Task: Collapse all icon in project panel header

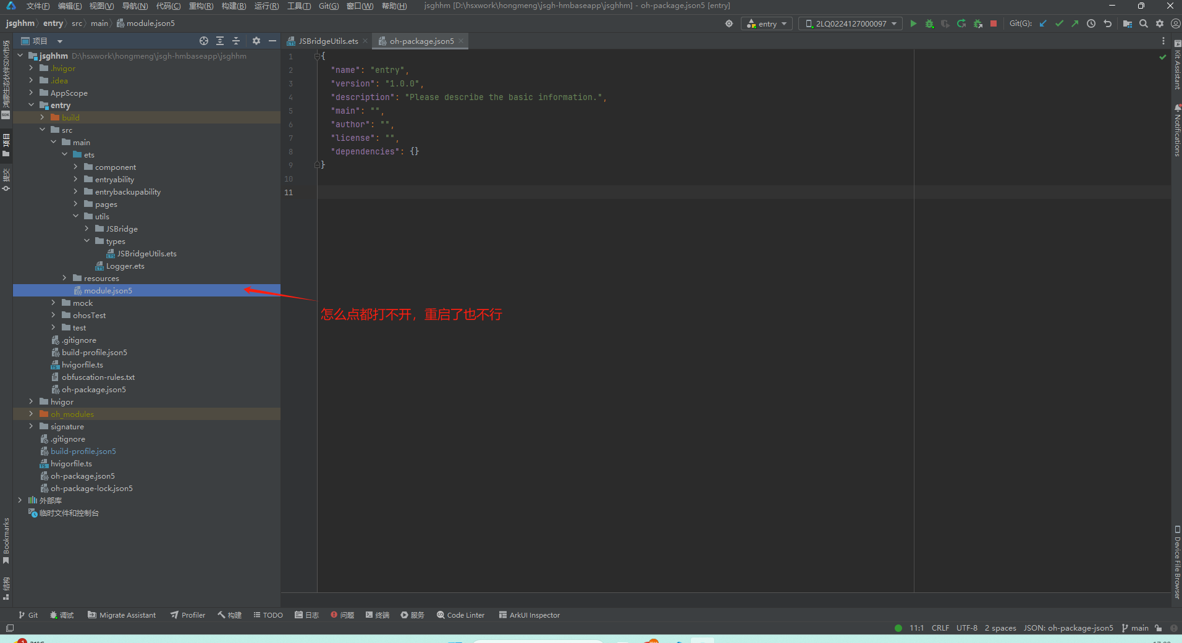Action: 236,41
